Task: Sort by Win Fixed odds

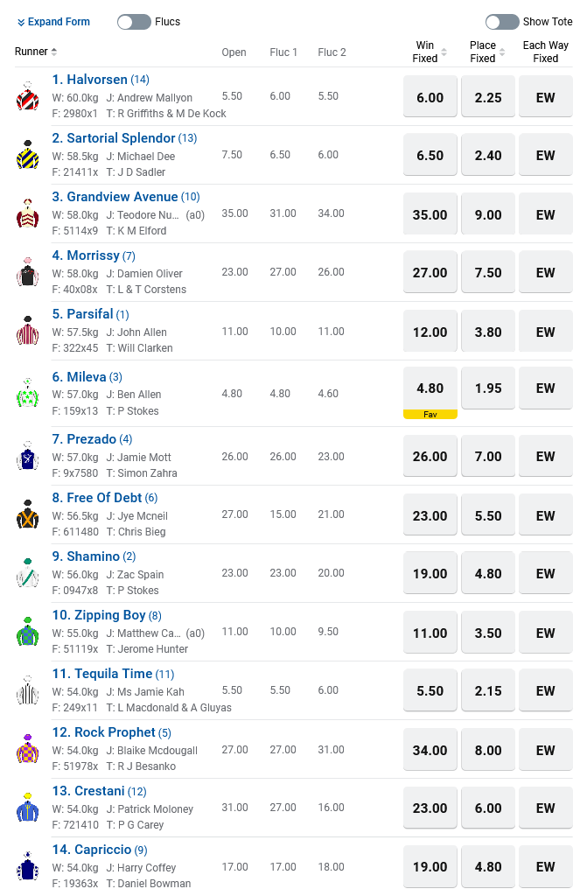Action: [x=430, y=52]
